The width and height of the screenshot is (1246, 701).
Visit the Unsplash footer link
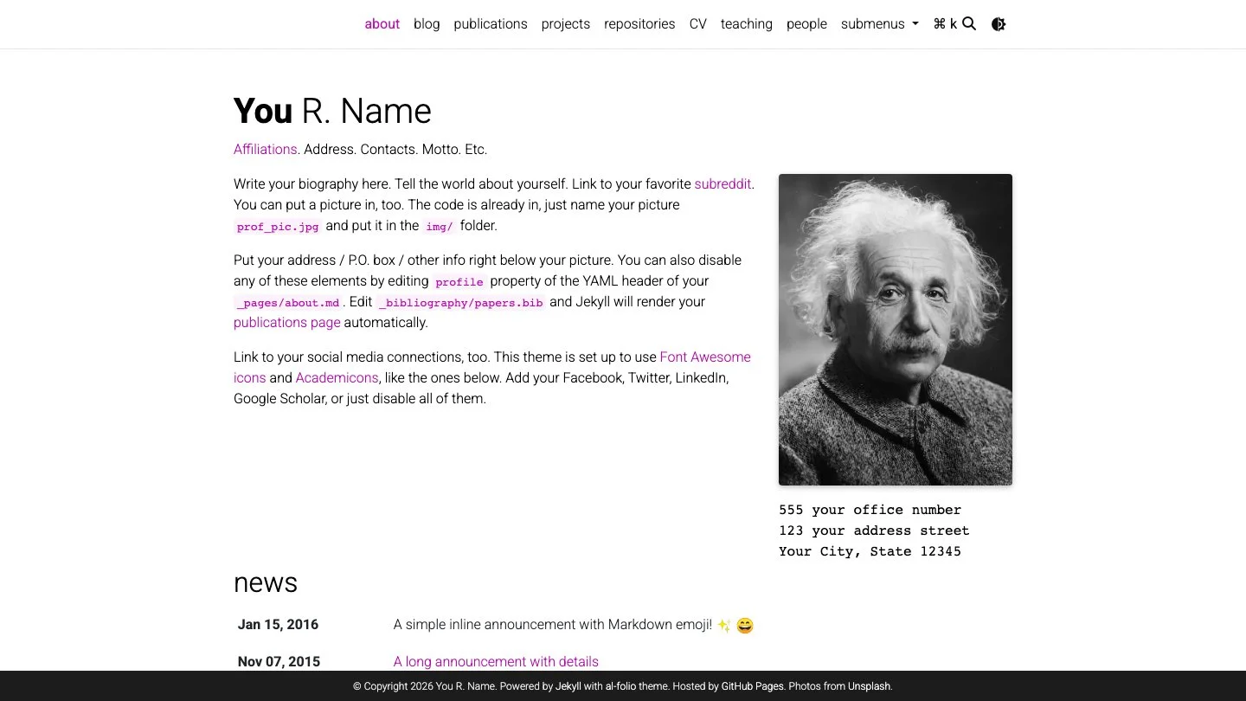[x=869, y=686]
